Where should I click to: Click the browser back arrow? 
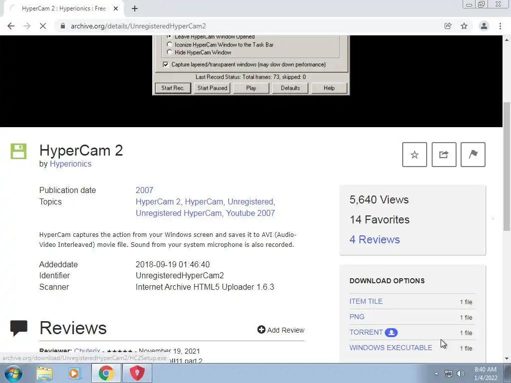tap(11, 26)
